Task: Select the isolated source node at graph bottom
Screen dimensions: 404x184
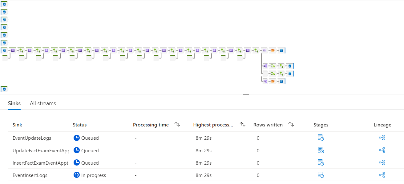Action: pos(4,89)
